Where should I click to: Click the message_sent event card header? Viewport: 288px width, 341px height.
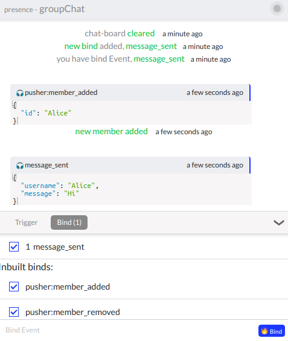[x=130, y=165]
